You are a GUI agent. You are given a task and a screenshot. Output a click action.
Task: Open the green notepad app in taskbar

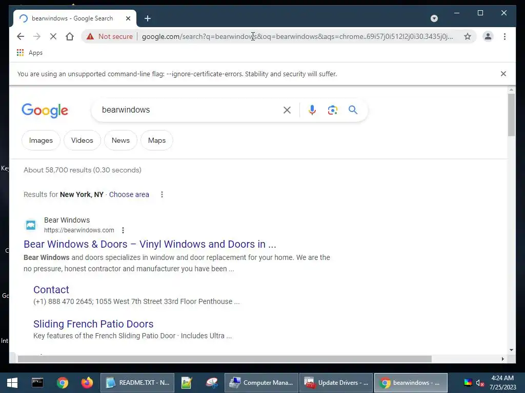click(186, 383)
